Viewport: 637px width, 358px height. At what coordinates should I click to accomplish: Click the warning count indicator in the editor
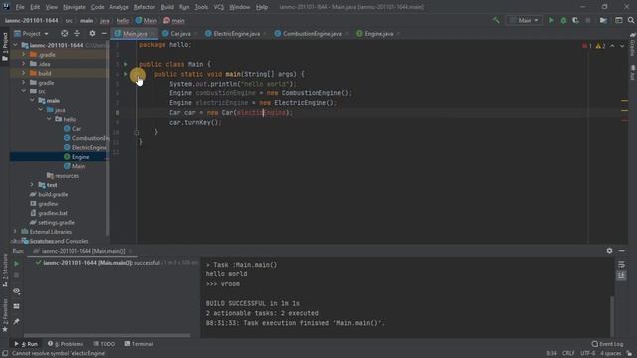(x=600, y=46)
